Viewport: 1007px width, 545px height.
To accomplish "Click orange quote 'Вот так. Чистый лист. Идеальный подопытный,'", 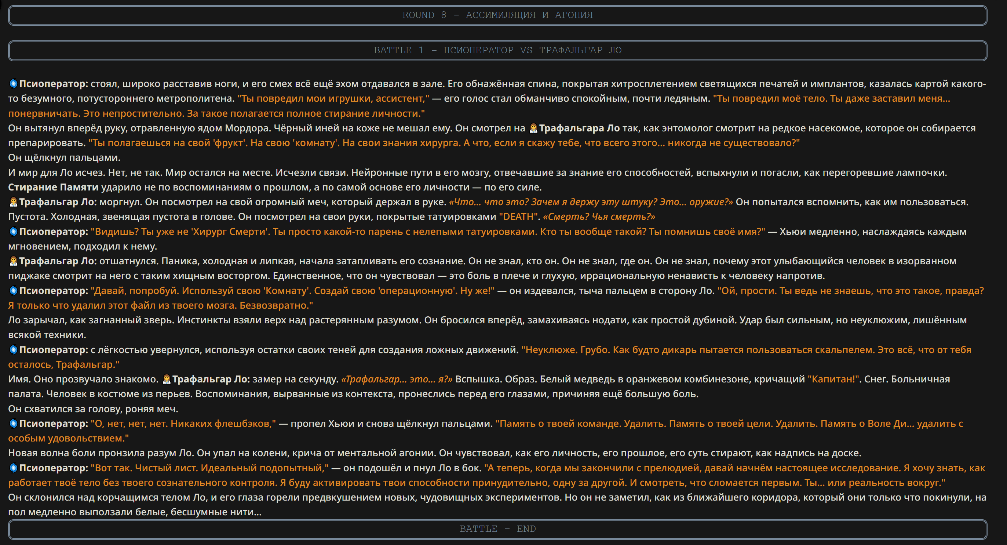I will [x=210, y=468].
